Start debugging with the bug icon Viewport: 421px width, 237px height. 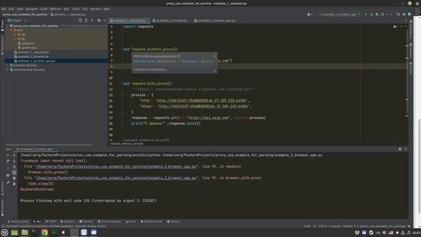pos(372,14)
